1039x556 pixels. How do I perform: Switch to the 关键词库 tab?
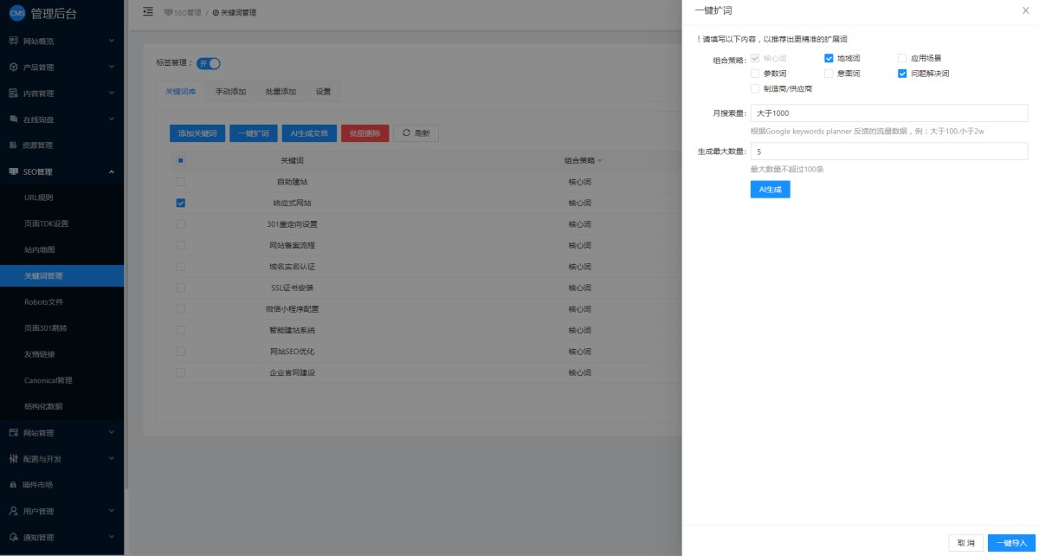click(x=181, y=91)
